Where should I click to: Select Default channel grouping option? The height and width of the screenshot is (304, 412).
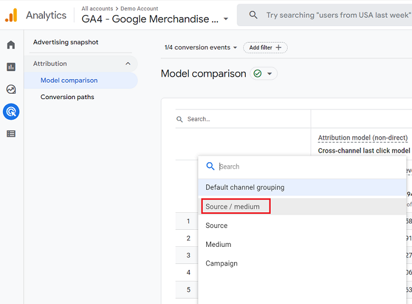(x=302, y=187)
